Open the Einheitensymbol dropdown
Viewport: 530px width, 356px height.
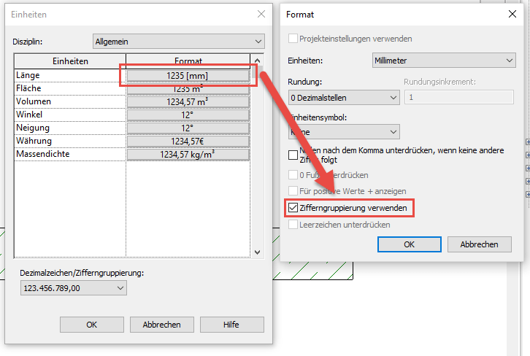pos(343,131)
